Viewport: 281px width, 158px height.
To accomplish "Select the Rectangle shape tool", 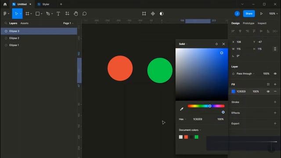I will tap(38, 14).
